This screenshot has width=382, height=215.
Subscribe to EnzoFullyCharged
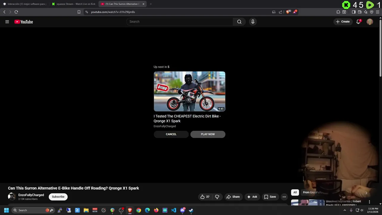click(58, 197)
